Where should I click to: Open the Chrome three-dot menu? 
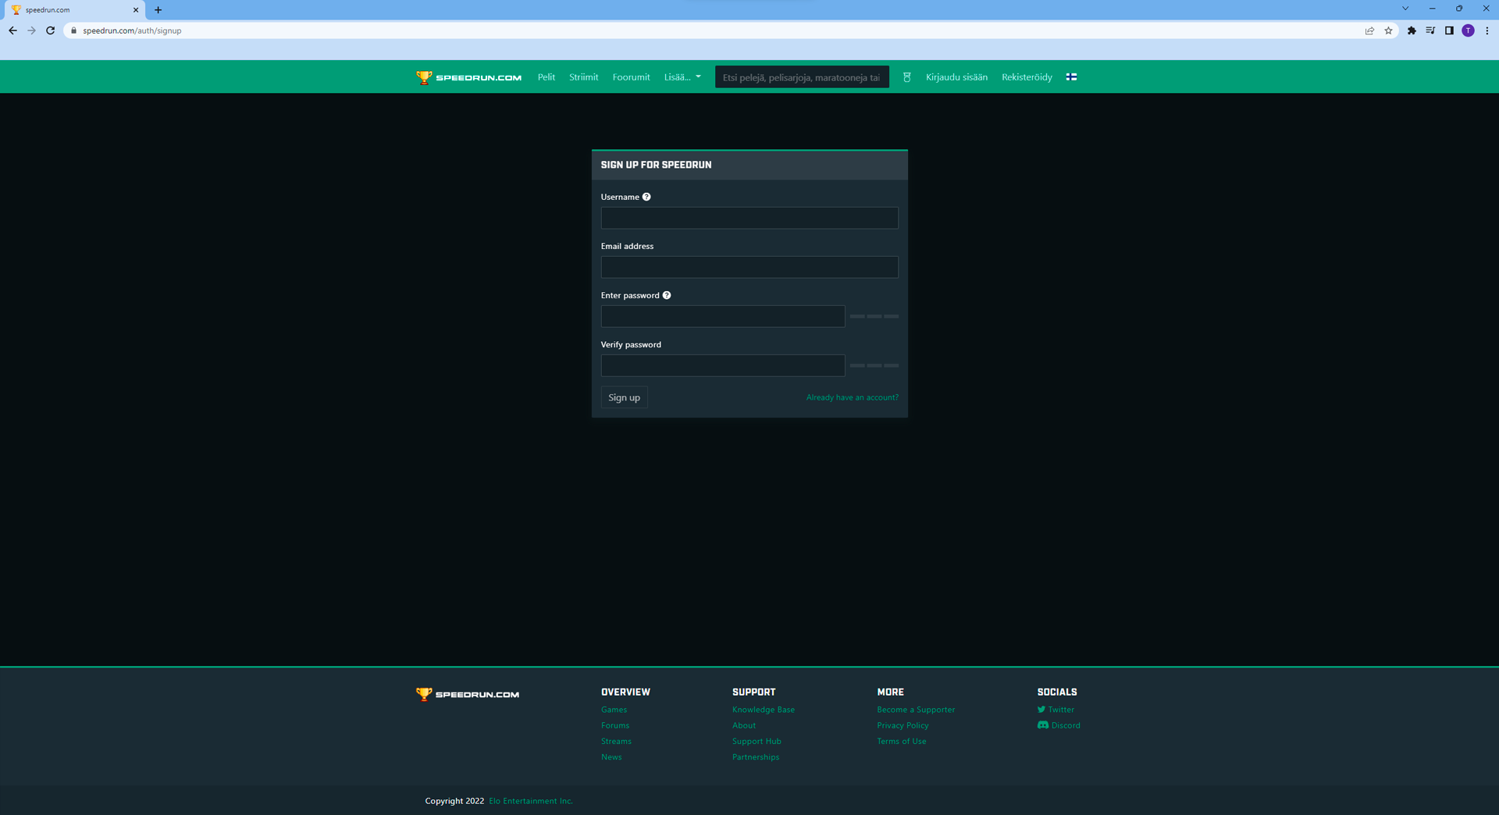[1487, 30]
